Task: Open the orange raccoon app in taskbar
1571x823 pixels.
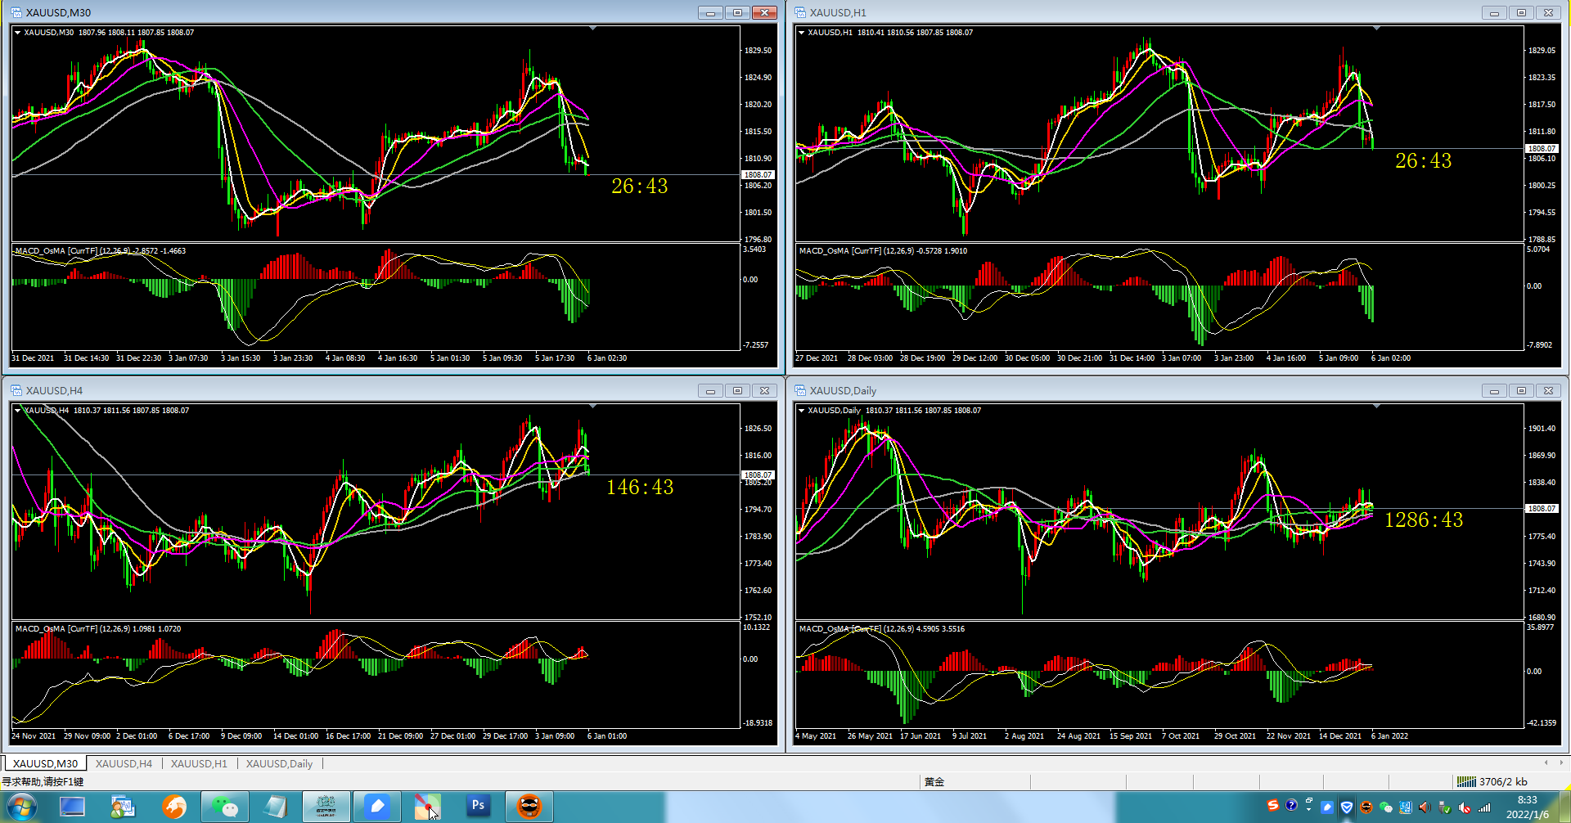Action: click(x=529, y=807)
